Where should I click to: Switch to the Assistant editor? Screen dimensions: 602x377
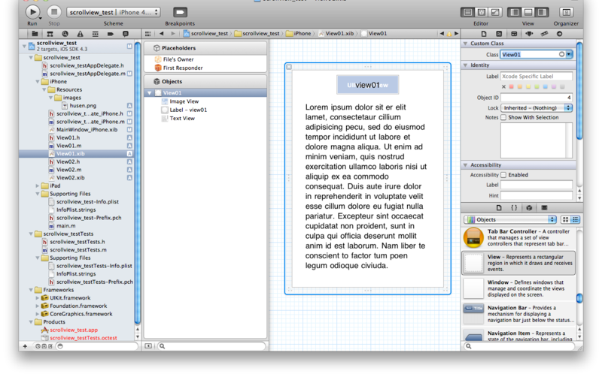click(x=482, y=12)
